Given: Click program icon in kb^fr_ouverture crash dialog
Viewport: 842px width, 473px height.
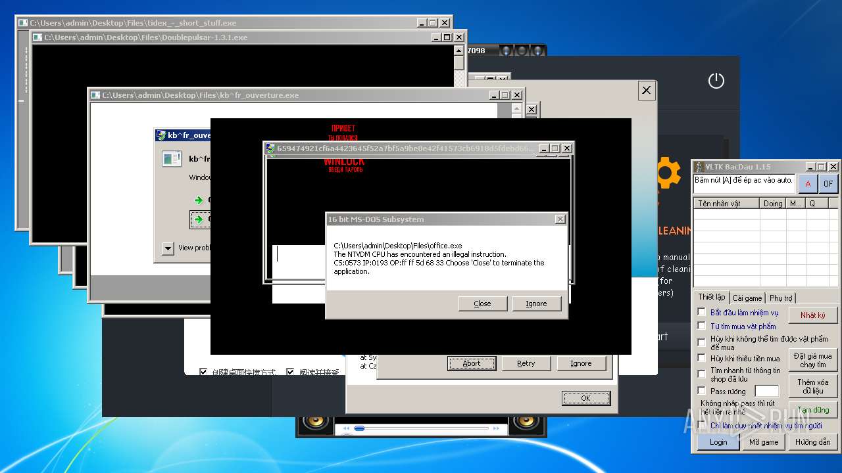Looking at the screenshot, I should click(172, 158).
